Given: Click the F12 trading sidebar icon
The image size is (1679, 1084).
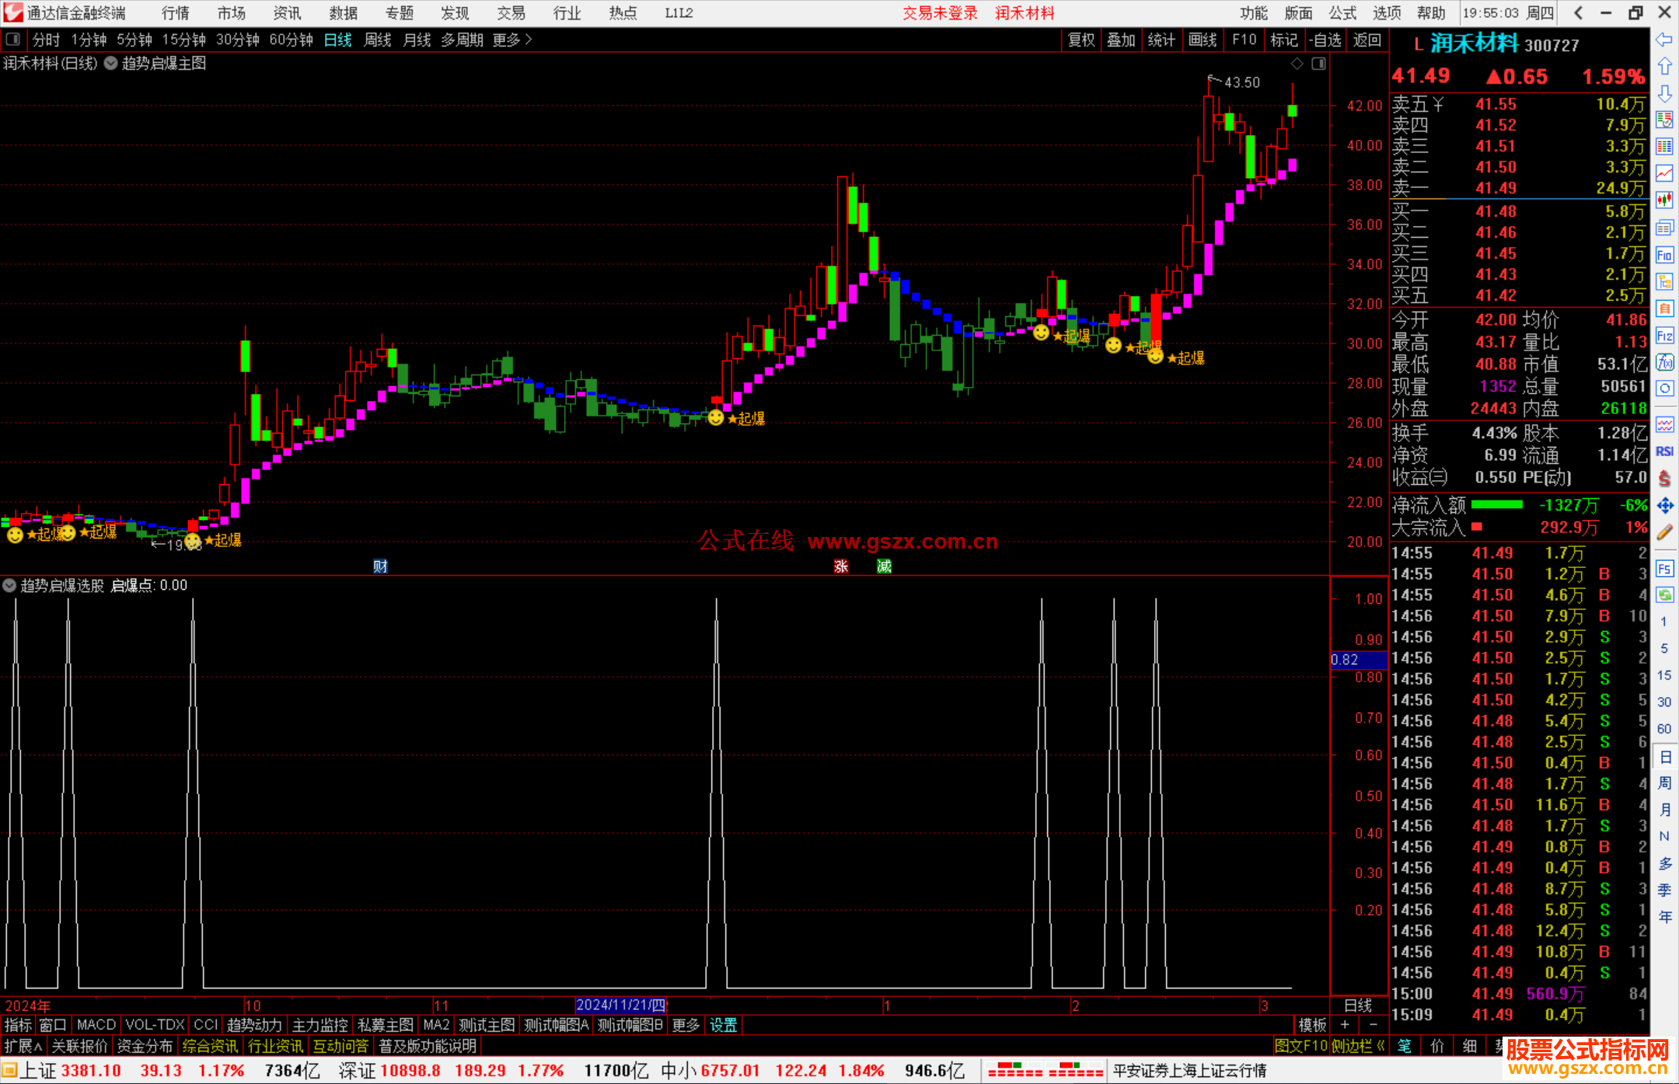Looking at the screenshot, I should (1664, 336).
